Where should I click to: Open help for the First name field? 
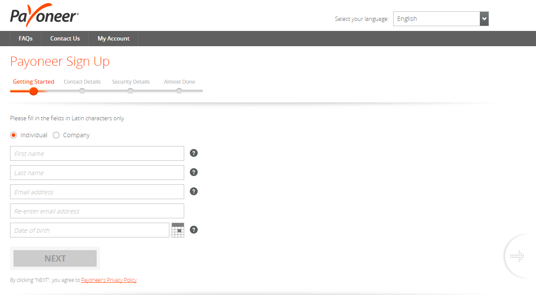click(x=194, y=153)
